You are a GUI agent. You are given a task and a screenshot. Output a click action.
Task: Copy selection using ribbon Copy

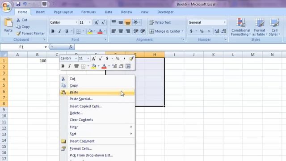tap(23, 27)
